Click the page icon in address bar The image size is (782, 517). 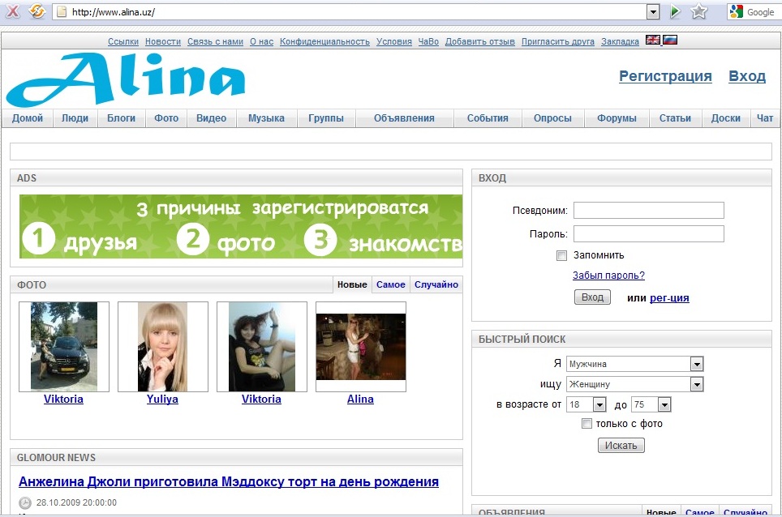62,12
